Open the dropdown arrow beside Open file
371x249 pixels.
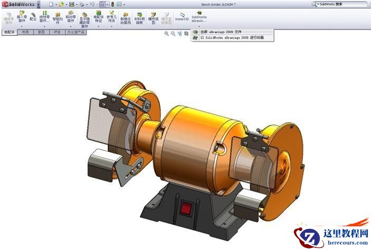[x=66, y=5]
